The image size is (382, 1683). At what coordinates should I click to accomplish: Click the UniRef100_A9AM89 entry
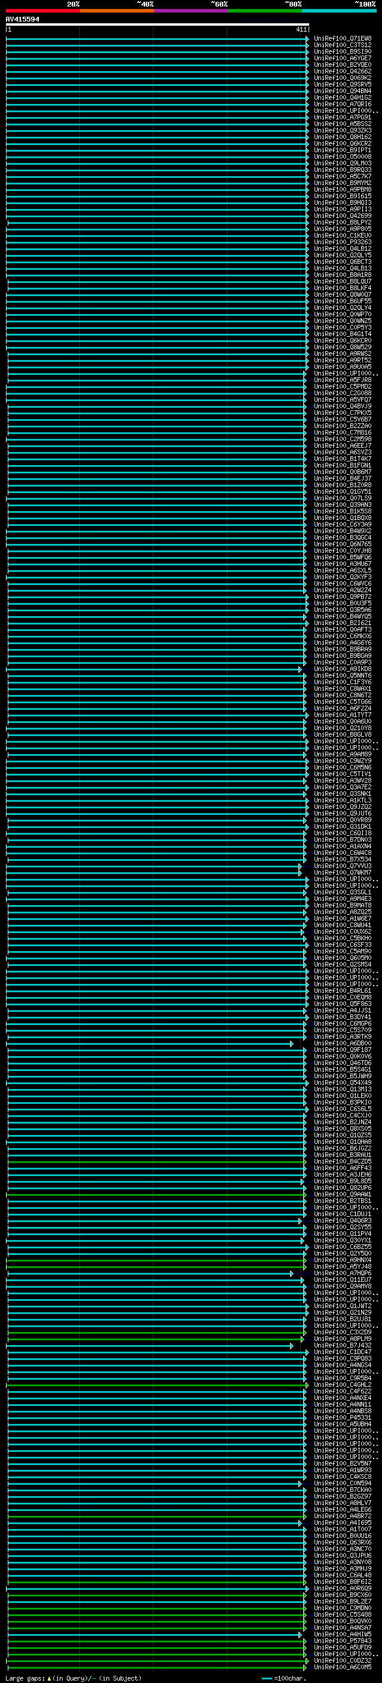coord(343,755)
